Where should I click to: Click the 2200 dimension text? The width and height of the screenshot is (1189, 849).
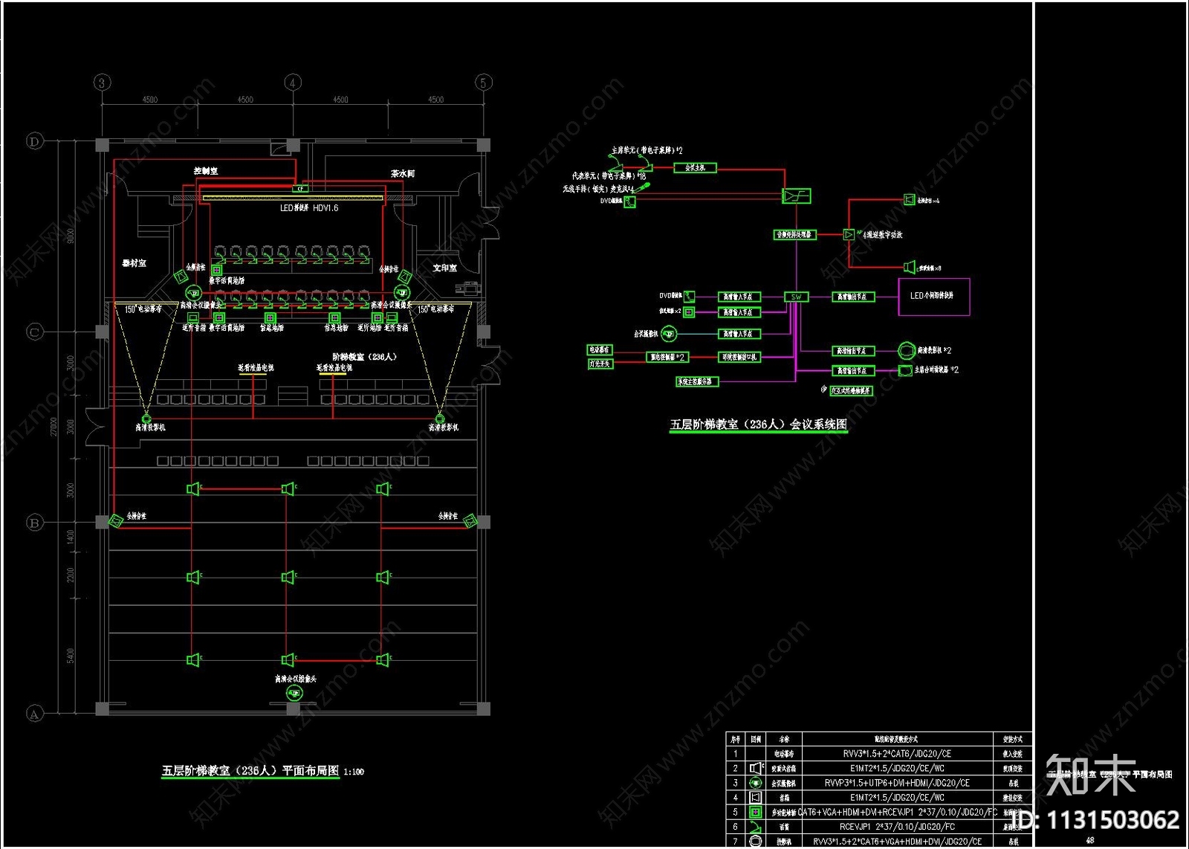coord(71,575)
